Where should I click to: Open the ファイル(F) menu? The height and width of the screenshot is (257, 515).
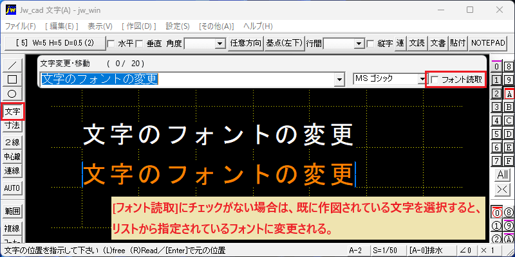[21, 26]
